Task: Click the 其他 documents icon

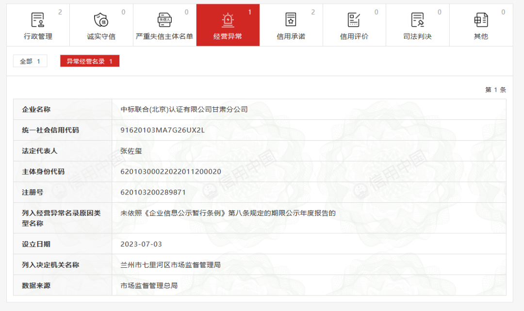Action: tap(481, 20)
